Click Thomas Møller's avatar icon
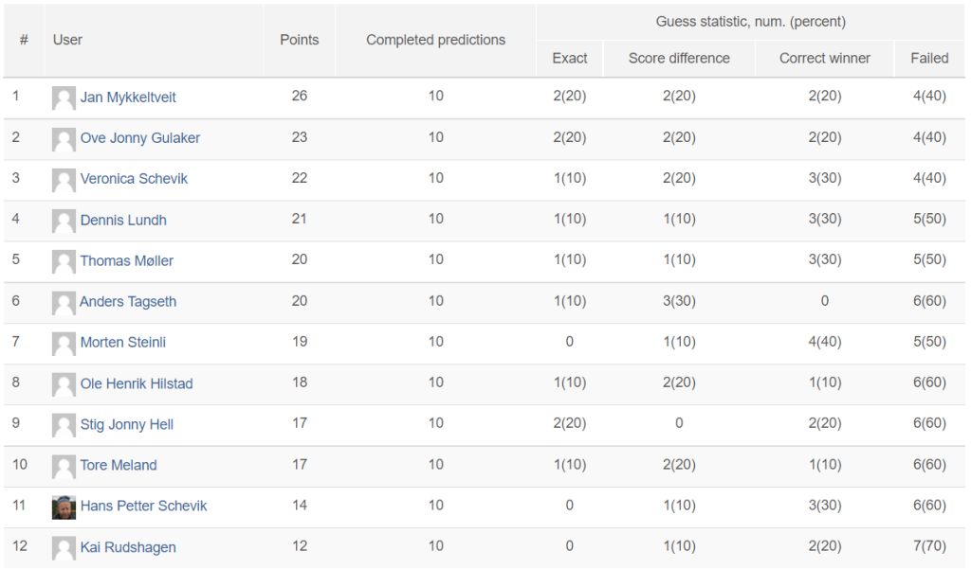Screen dimensions: 971x569 (64, 261)
